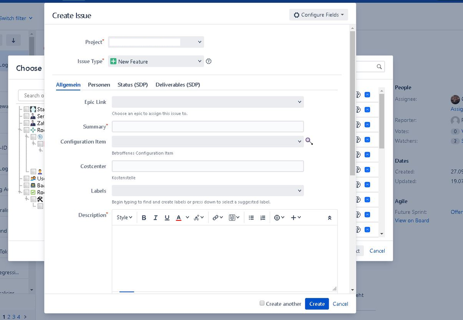Check the Ser row checkbox in tree
This screenshot has width=463, height=320.
[26, 116]
